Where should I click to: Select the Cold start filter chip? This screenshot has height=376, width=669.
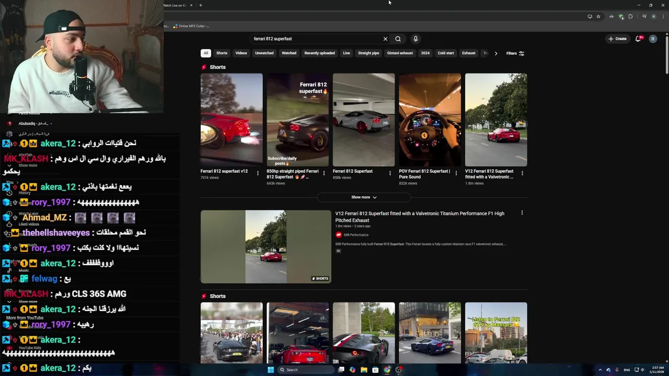point(446,53)
